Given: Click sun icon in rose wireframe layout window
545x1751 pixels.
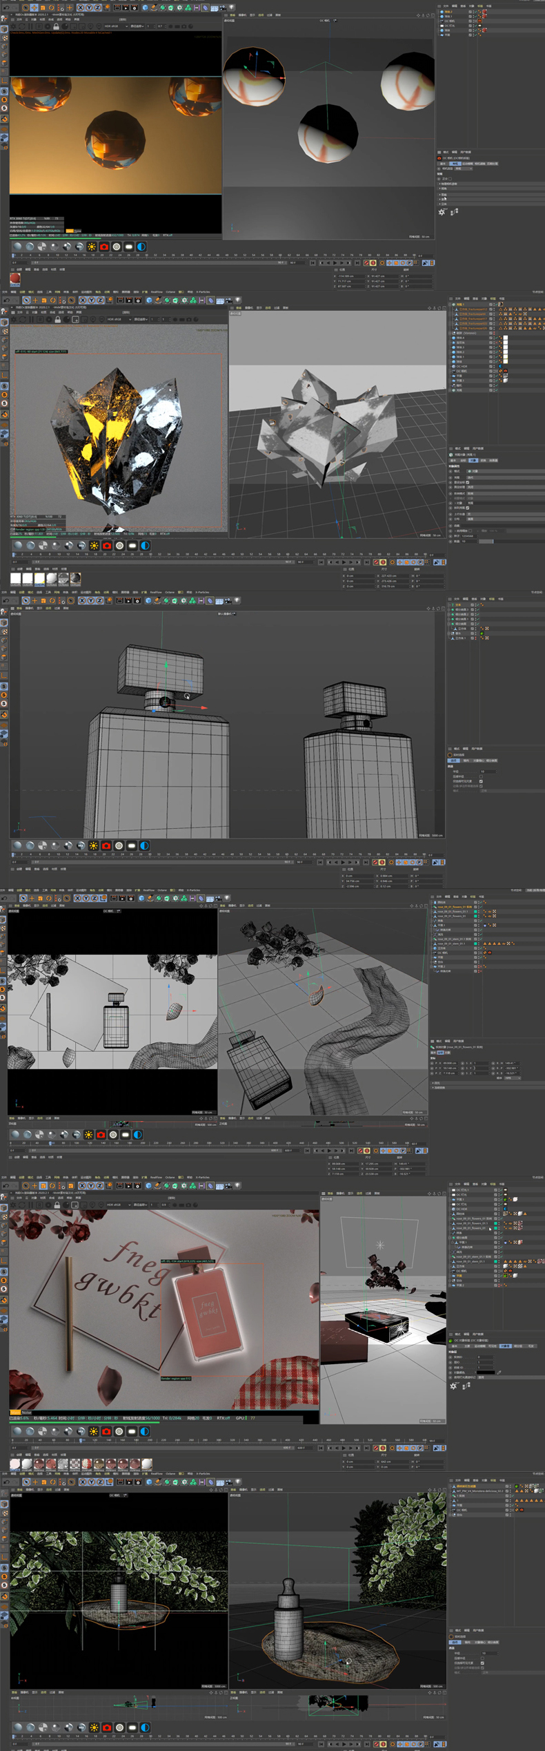Looking at the screenshot, I should 88,1135.
